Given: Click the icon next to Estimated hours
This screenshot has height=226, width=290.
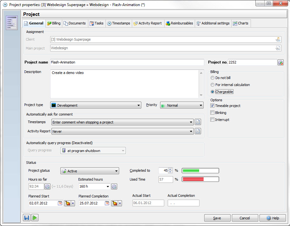Looking at the screenshot, I should tap(114, 187).
